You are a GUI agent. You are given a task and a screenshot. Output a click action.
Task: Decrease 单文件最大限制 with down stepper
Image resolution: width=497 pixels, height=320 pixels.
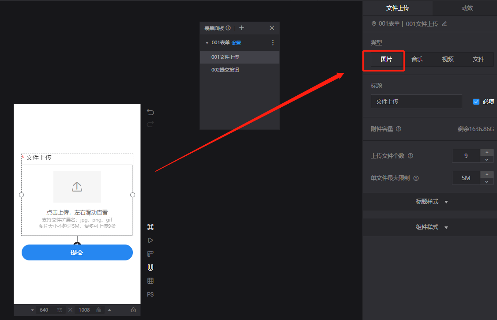[x=487, y=181]
